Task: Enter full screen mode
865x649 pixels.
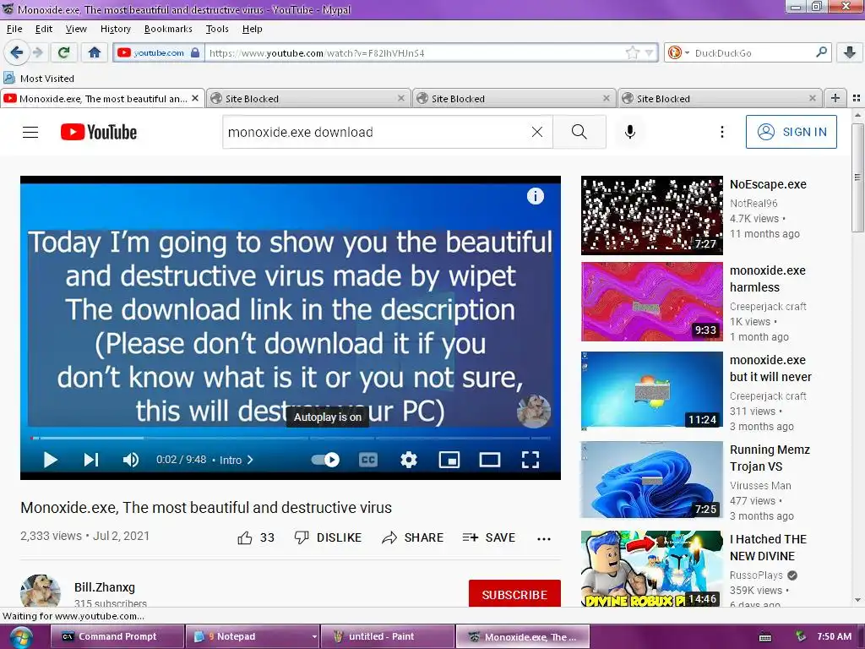Action: [x=530, y=460]
